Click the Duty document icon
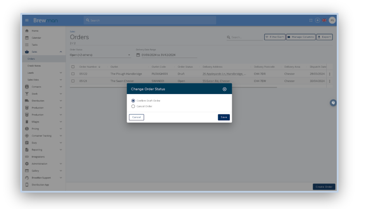This screenshot has width=372, height=209. click(x=27, y=143)
